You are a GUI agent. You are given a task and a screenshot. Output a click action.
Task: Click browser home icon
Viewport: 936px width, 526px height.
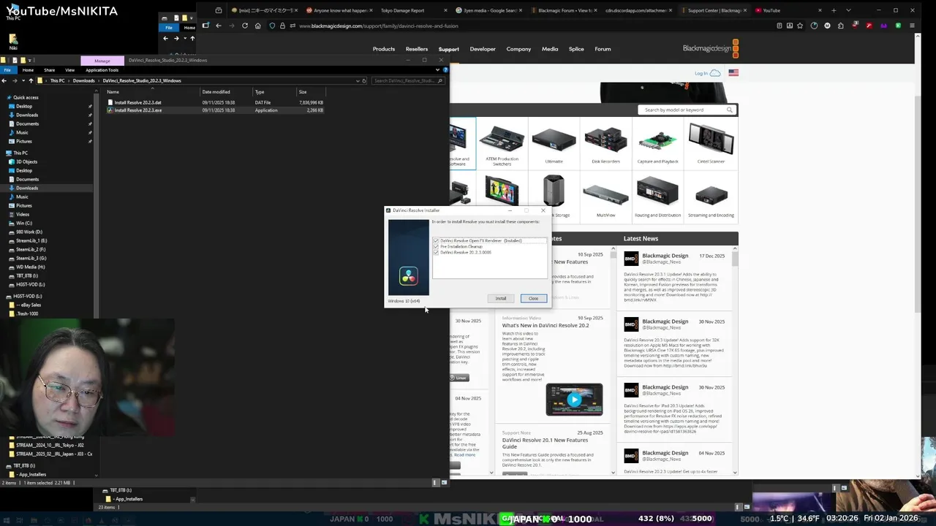click(257, 26)
